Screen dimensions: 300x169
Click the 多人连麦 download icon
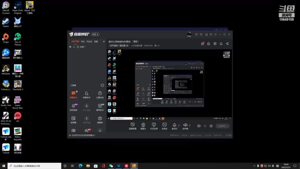87,106
